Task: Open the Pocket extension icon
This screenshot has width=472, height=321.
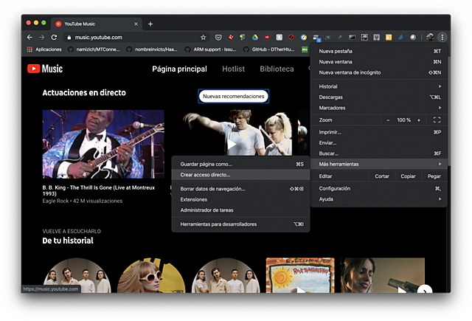Action: (x=218, y=38)
